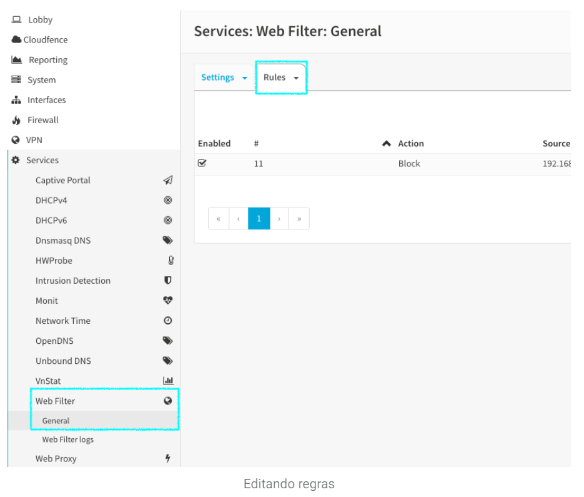Select General under Web Filter
The image size is (584, 497).
click(56, 421)
